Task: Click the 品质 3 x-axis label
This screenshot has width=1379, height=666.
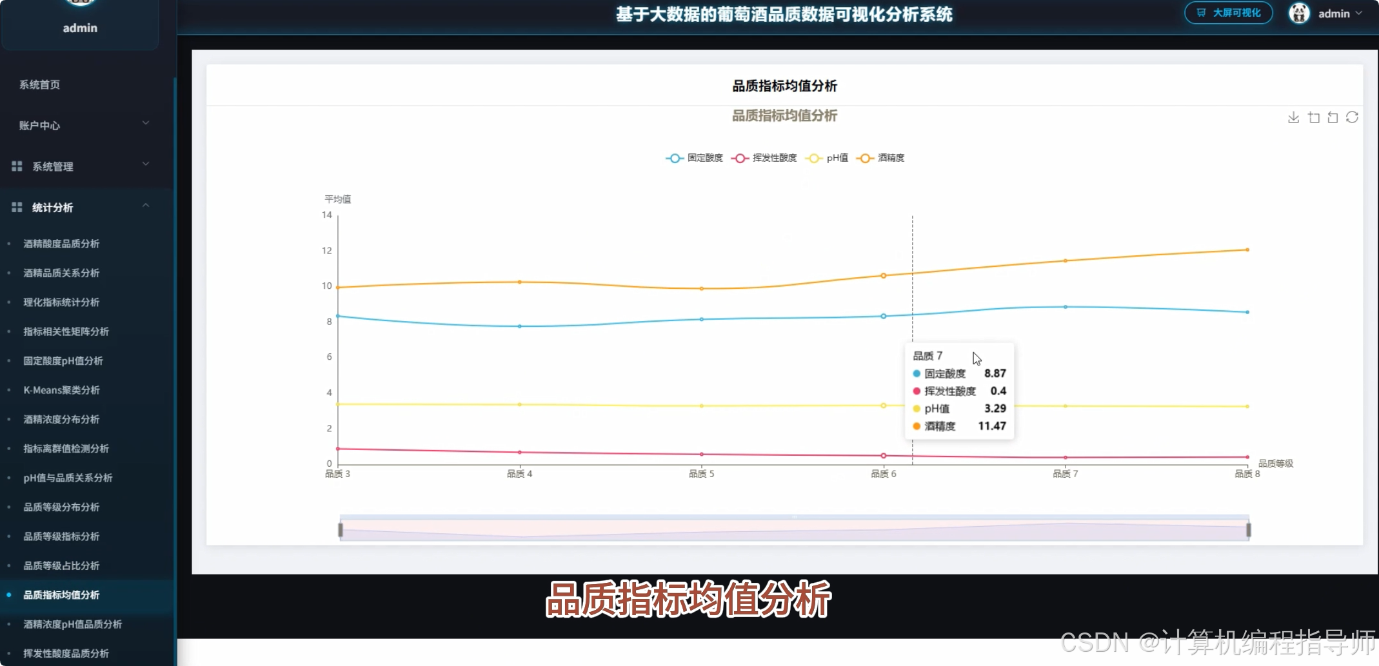Action: pos(337,474)
